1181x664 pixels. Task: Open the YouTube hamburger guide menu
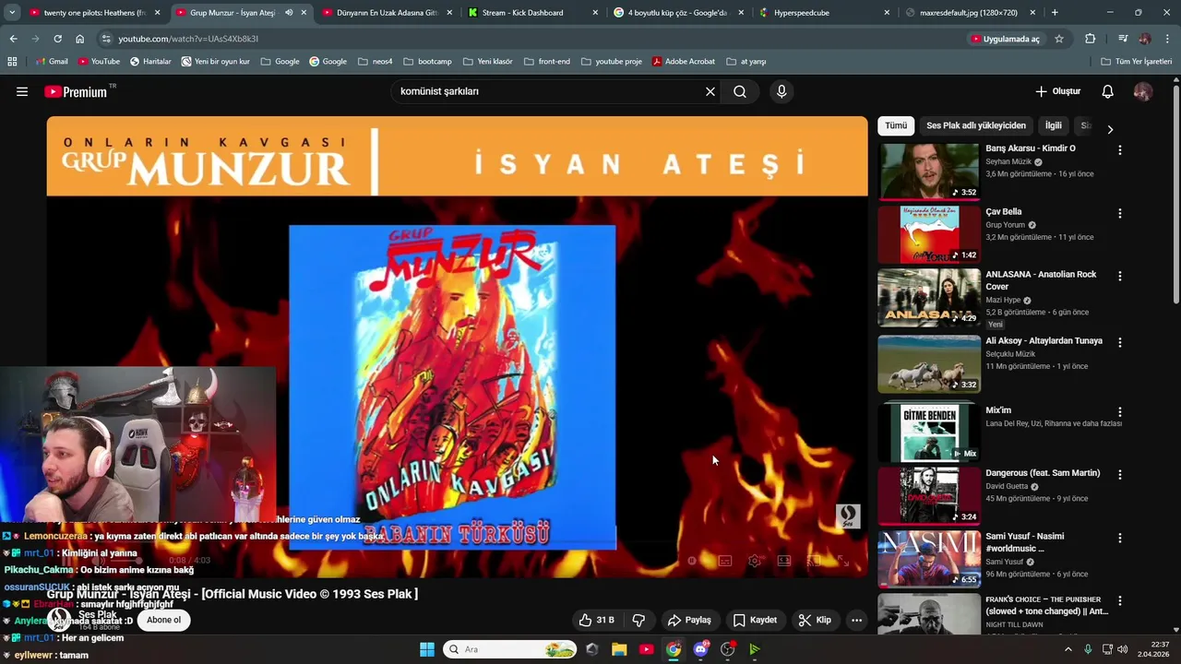click(x=22, y=91)
